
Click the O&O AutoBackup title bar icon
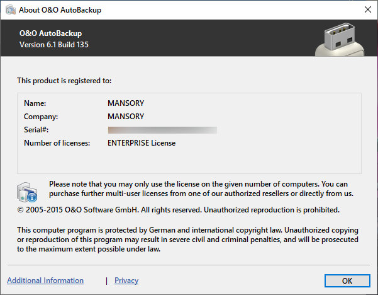click(x=9, y=10)
